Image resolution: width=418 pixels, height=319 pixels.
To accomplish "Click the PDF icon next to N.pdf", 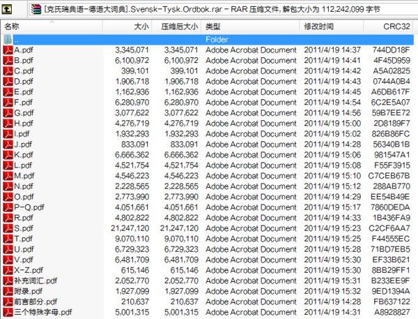I will pos(8,186).
